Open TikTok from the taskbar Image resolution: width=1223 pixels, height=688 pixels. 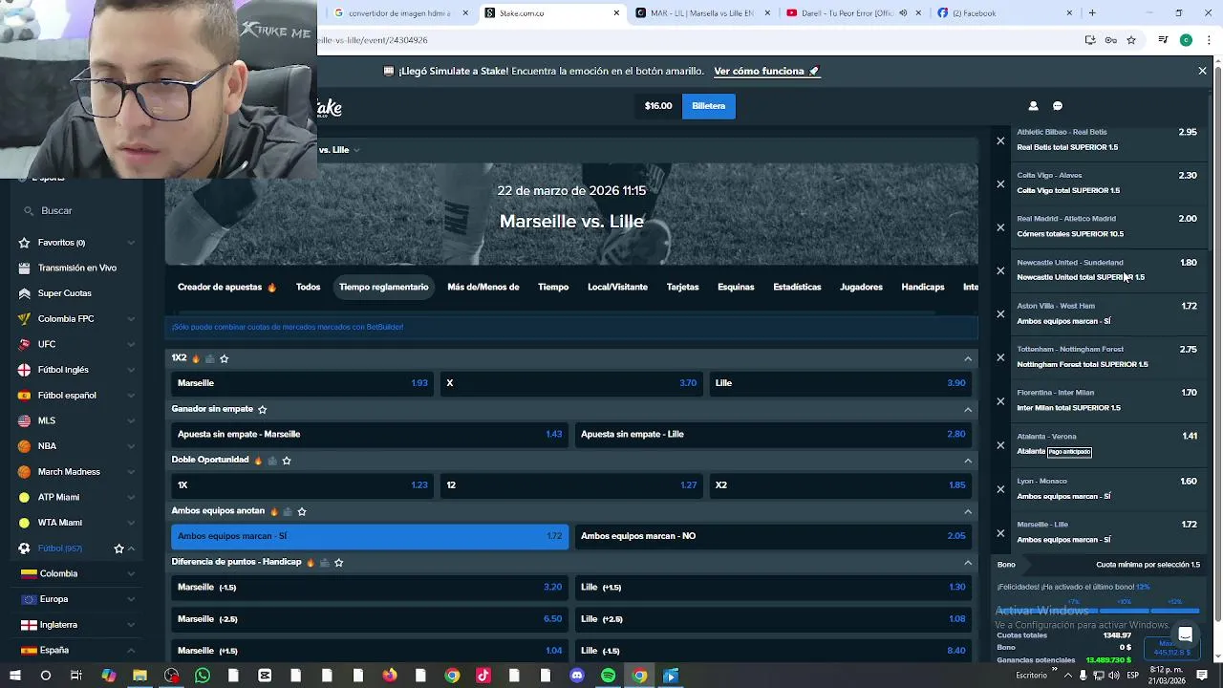coord(483,676)
